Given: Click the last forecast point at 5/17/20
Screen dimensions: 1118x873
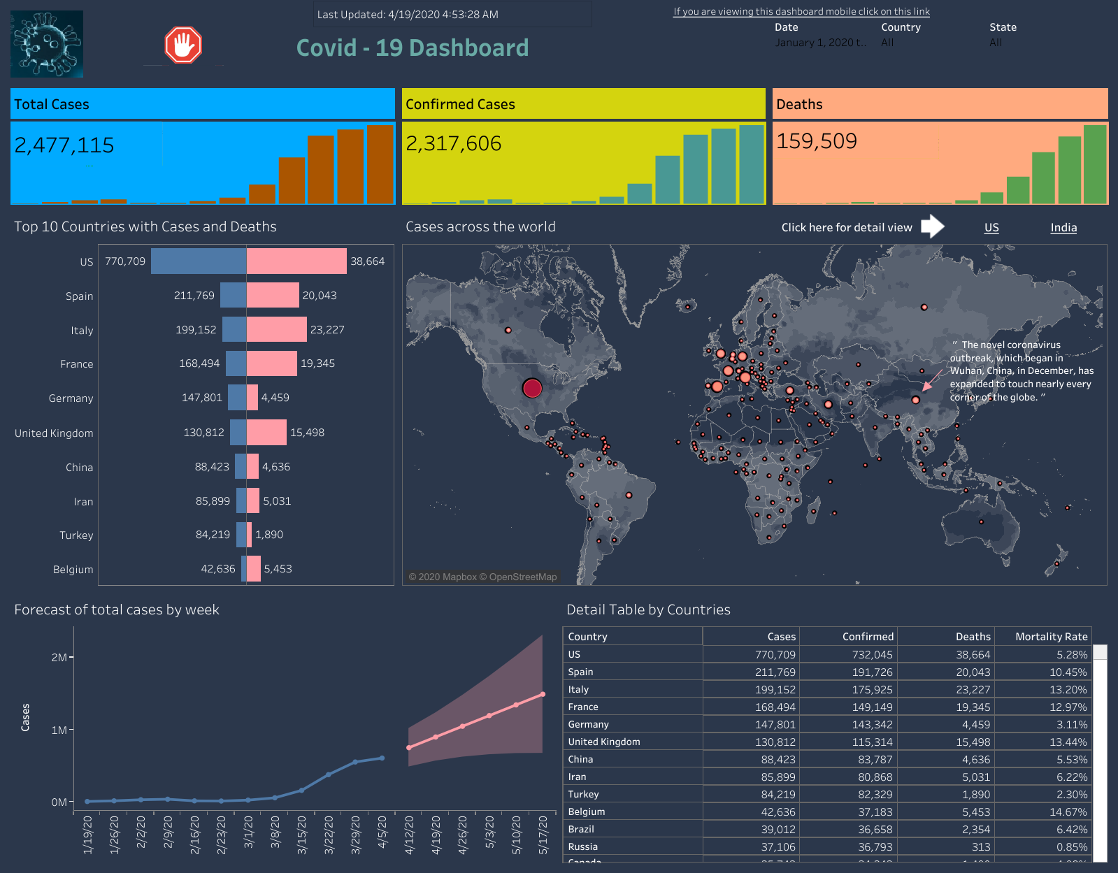Looking at the screenshot, I should [x=543, y=694].
